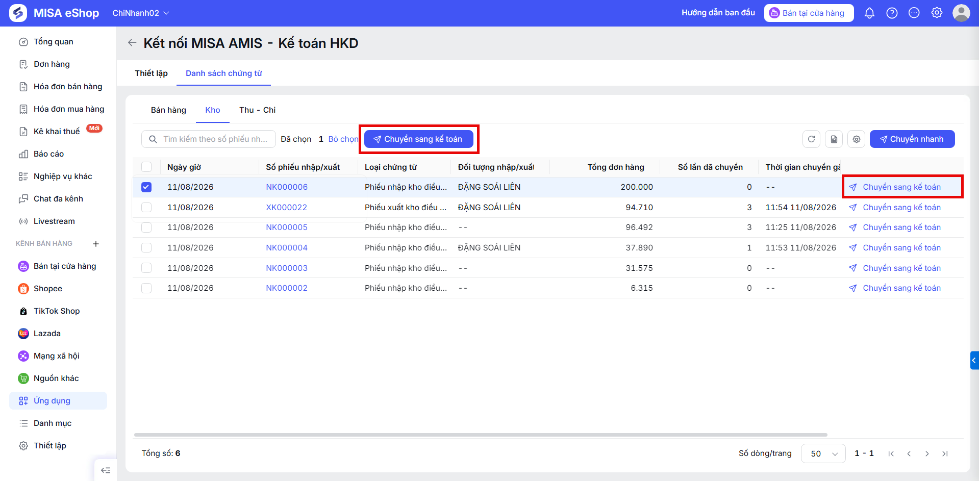Click the MISA eShop logo icon

(x=18, y=13)
